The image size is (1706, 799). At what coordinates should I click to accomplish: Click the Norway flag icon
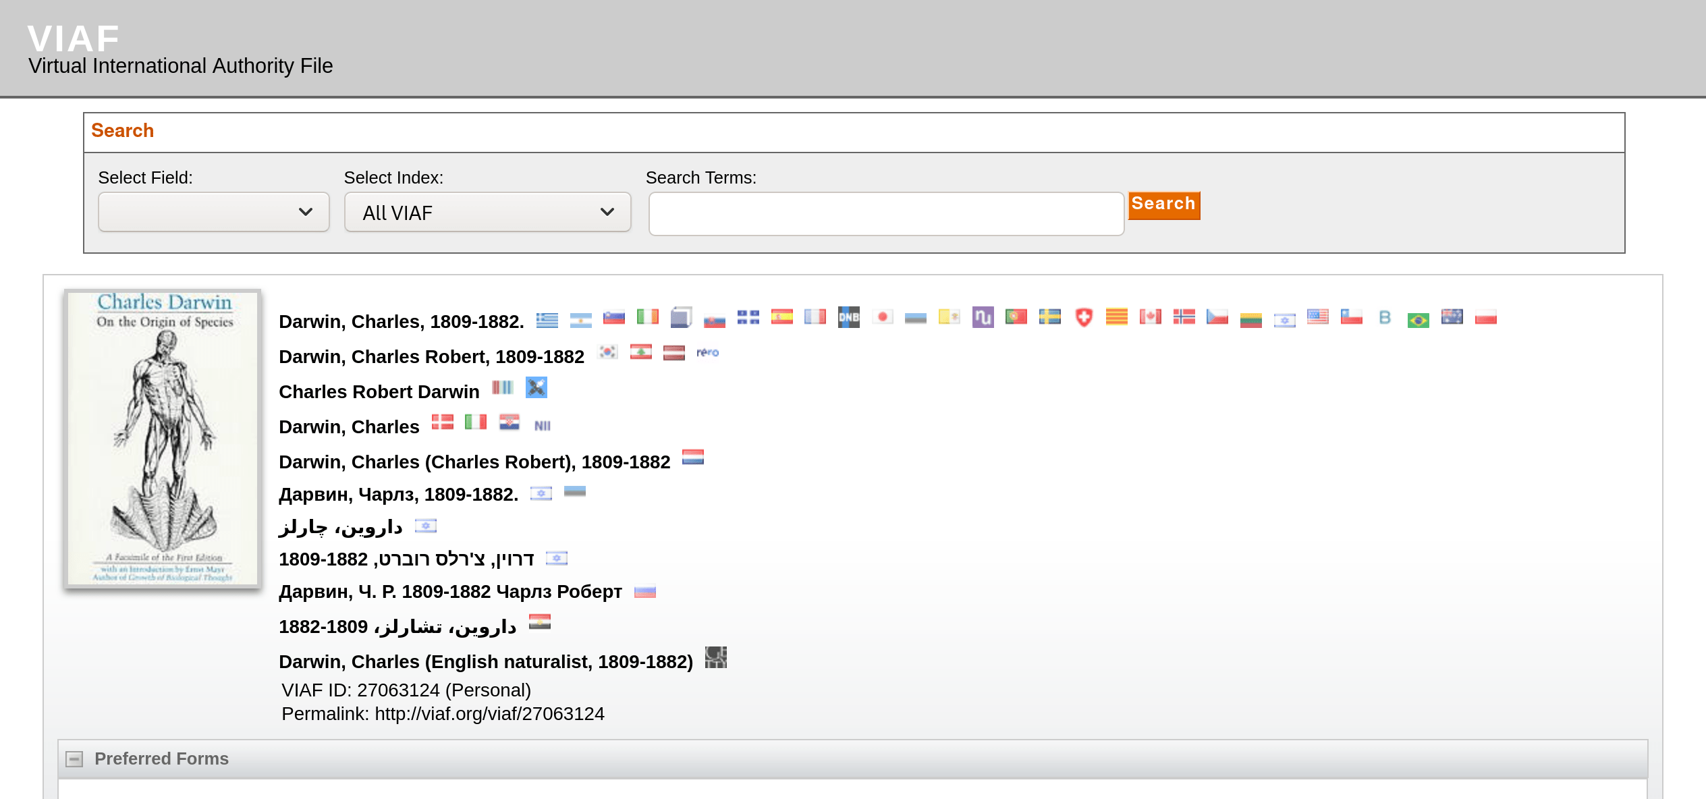coord(1184,316)
